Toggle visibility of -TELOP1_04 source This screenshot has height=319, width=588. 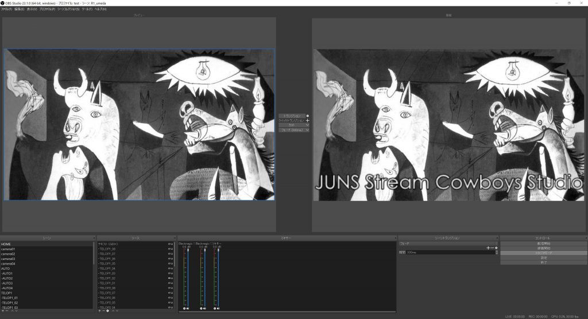(169, 268)
